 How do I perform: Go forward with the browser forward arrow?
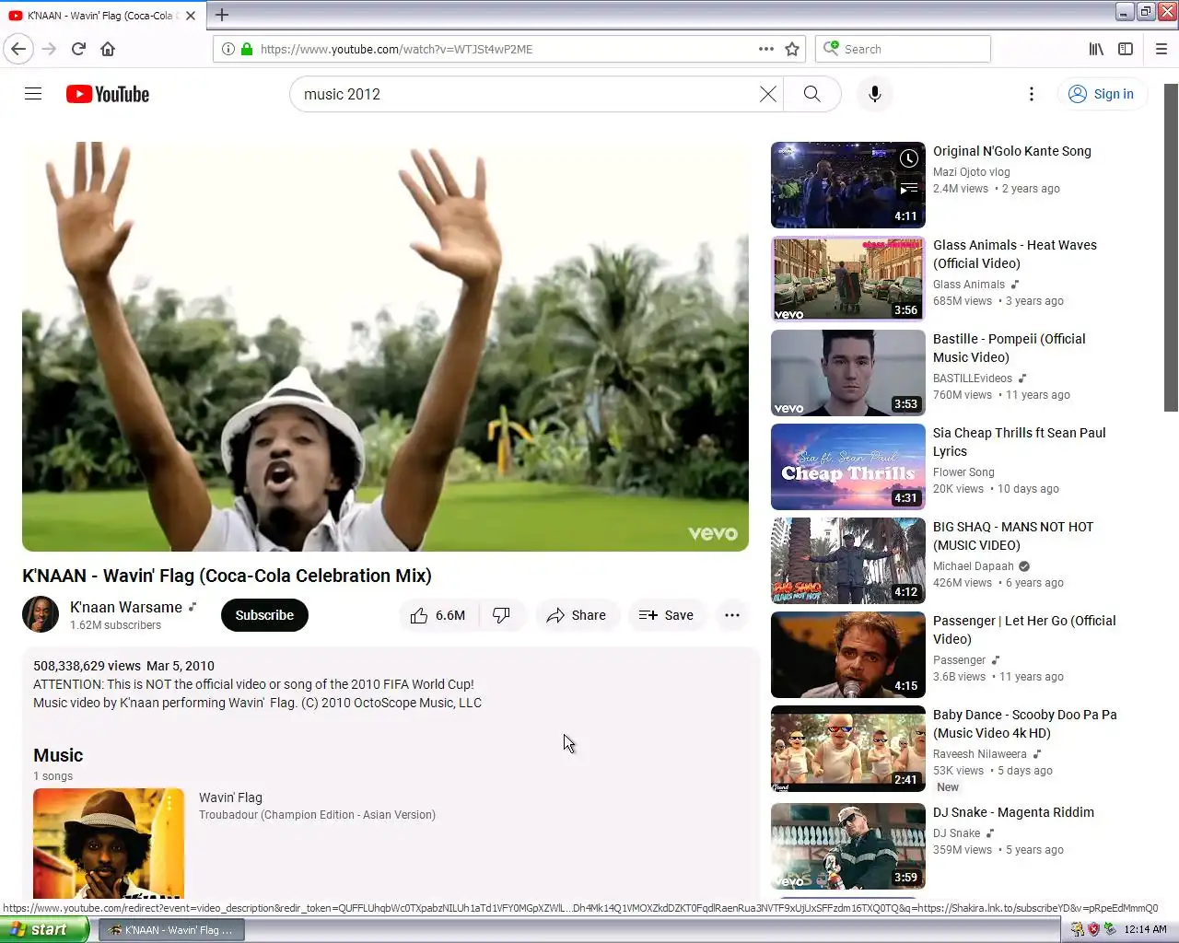[49, 49]
